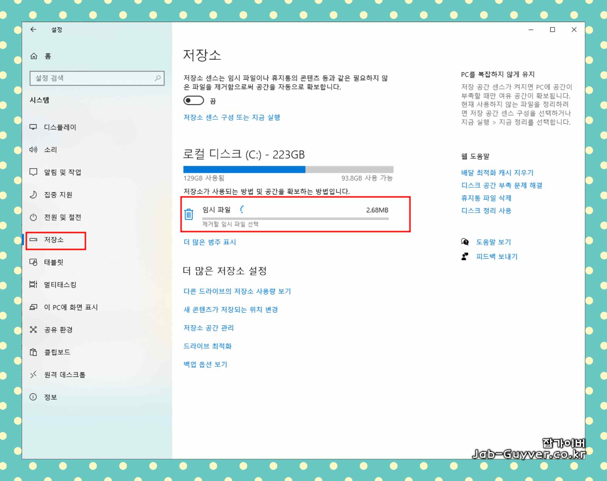607x481 pixels.
Task: Click 디스크 공간 부족 문제 해결 help link
Action: pyautogui.click(x=501, y=185)
